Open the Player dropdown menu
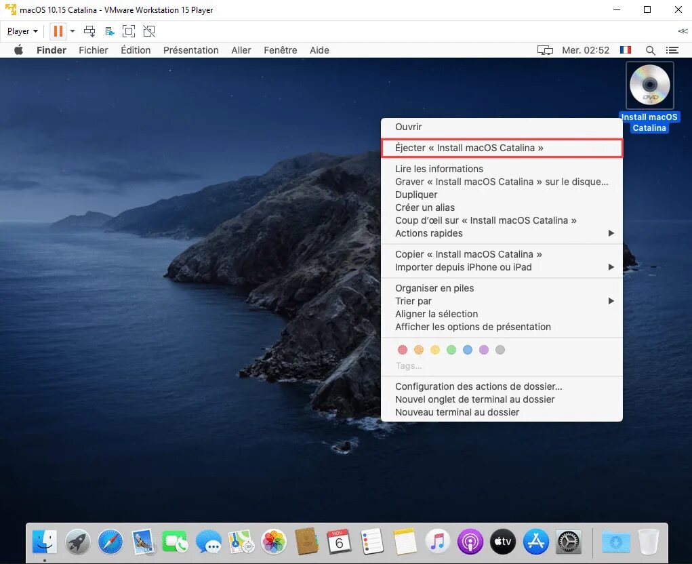 22,31
